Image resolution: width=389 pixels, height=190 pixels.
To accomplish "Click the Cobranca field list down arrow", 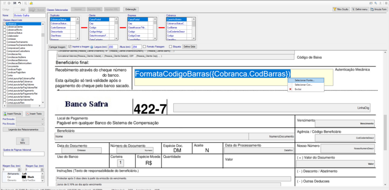I will pos(194,38).
